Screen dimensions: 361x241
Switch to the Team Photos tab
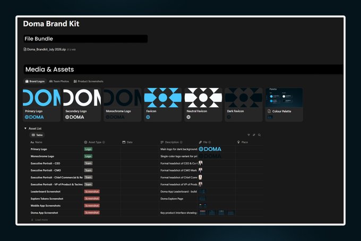pyautogui.click(x=59, y=81)
